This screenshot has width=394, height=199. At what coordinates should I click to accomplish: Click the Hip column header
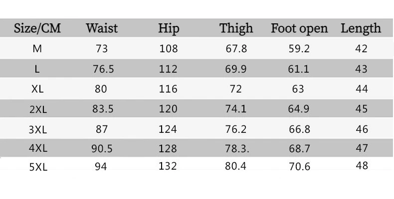169,28
